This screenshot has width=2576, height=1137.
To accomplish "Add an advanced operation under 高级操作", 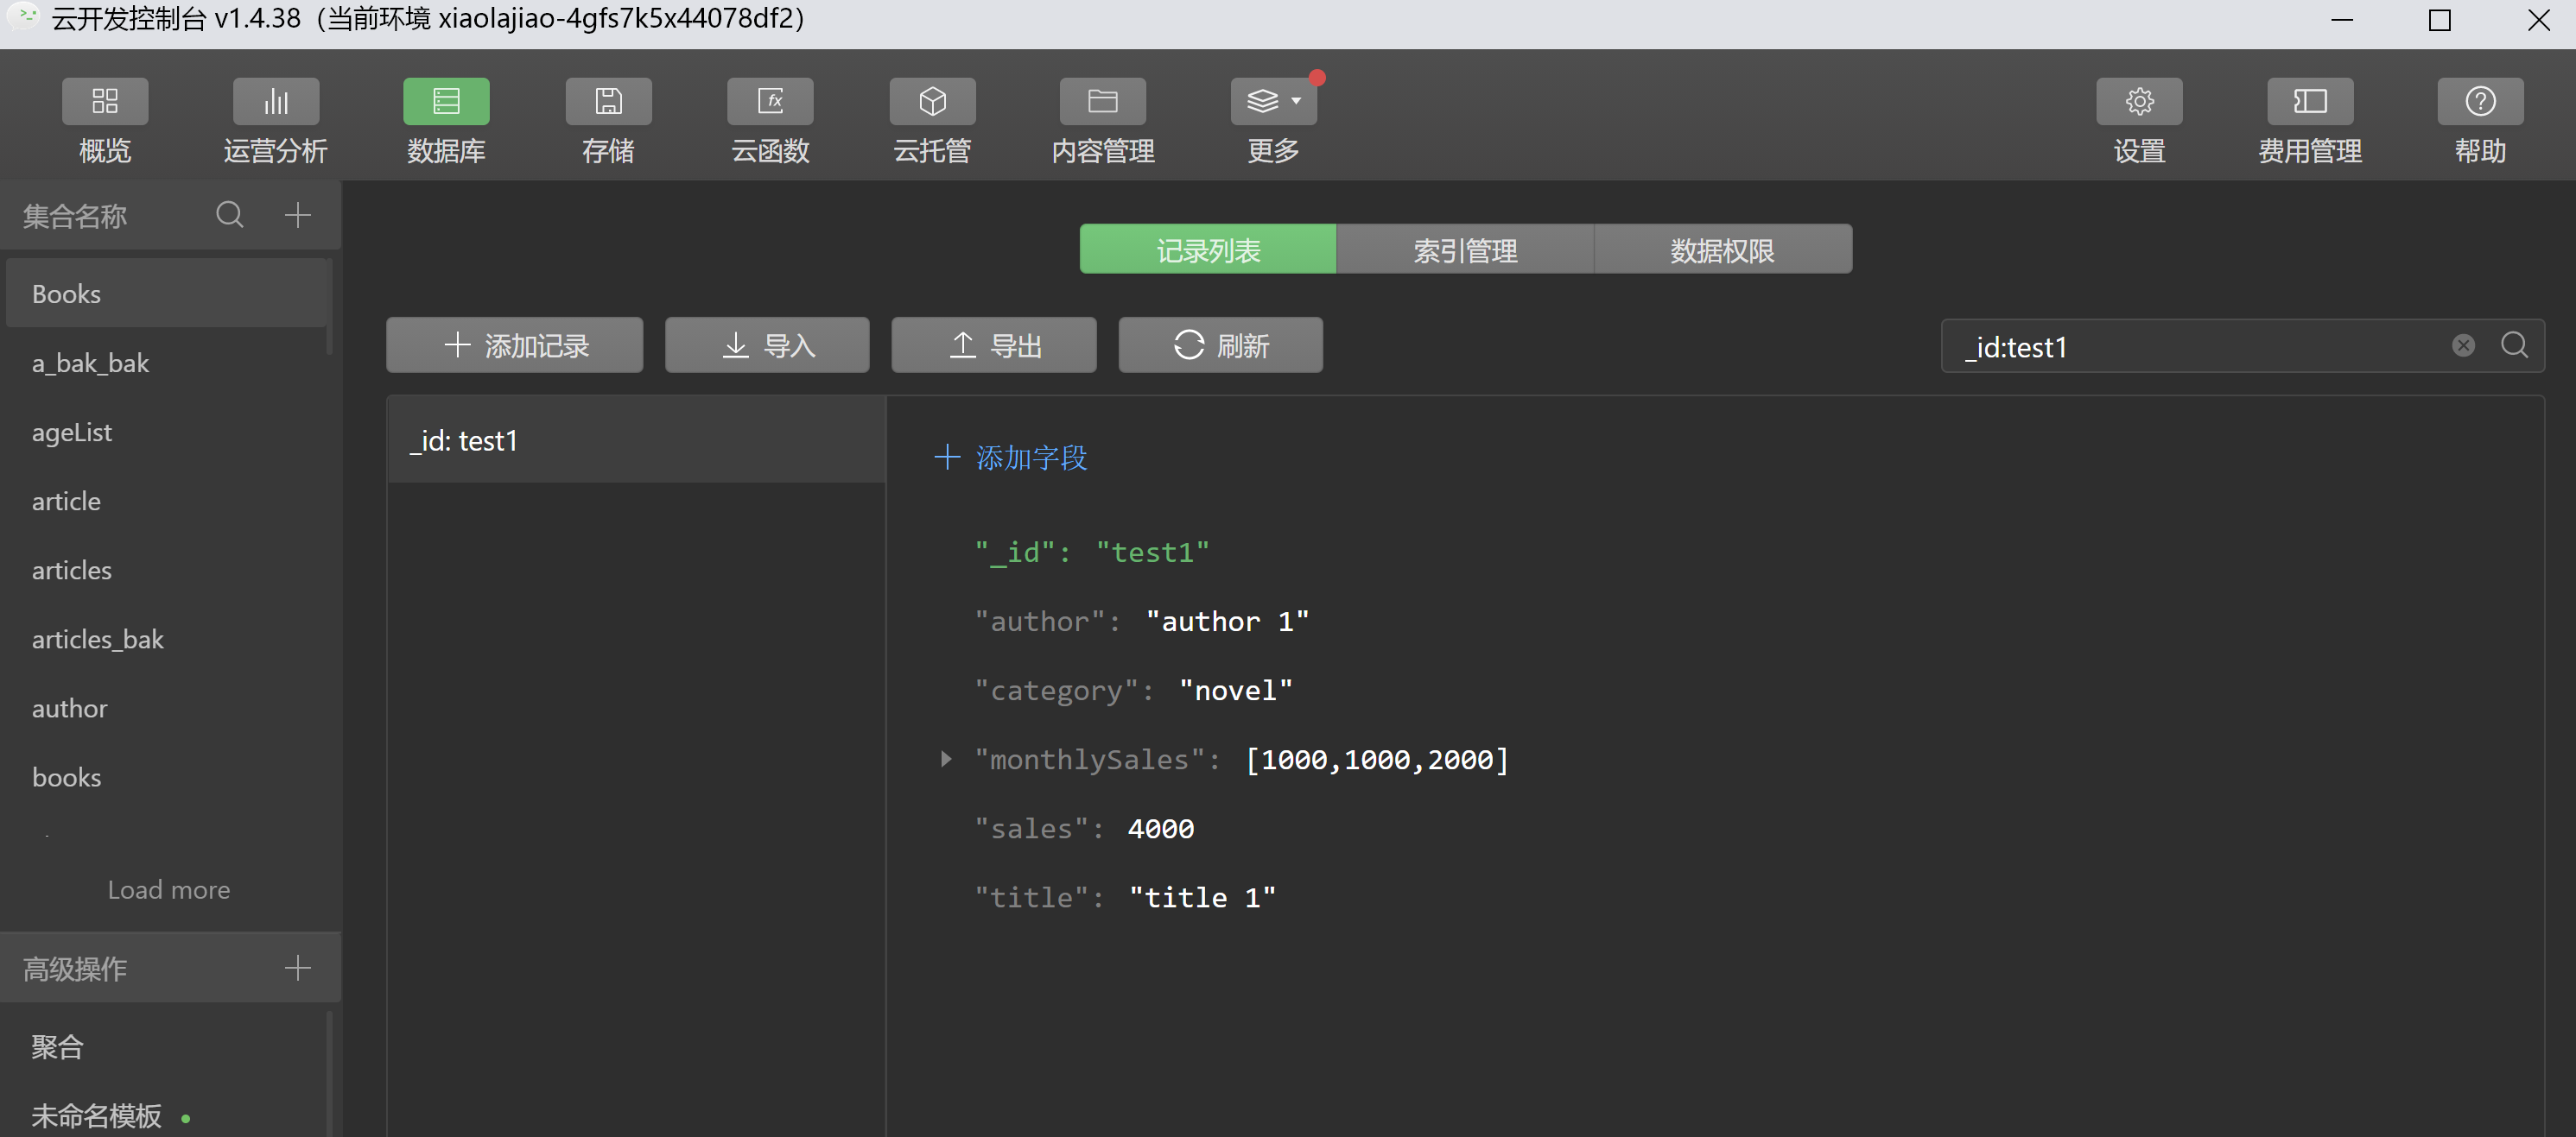I will (298, 967).
